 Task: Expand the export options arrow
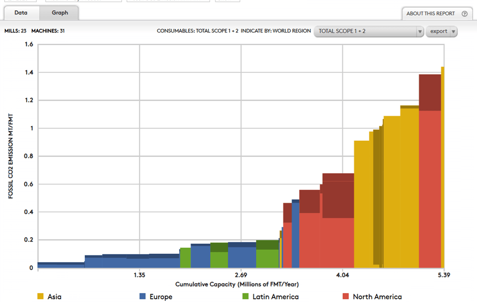click(453, 31)
